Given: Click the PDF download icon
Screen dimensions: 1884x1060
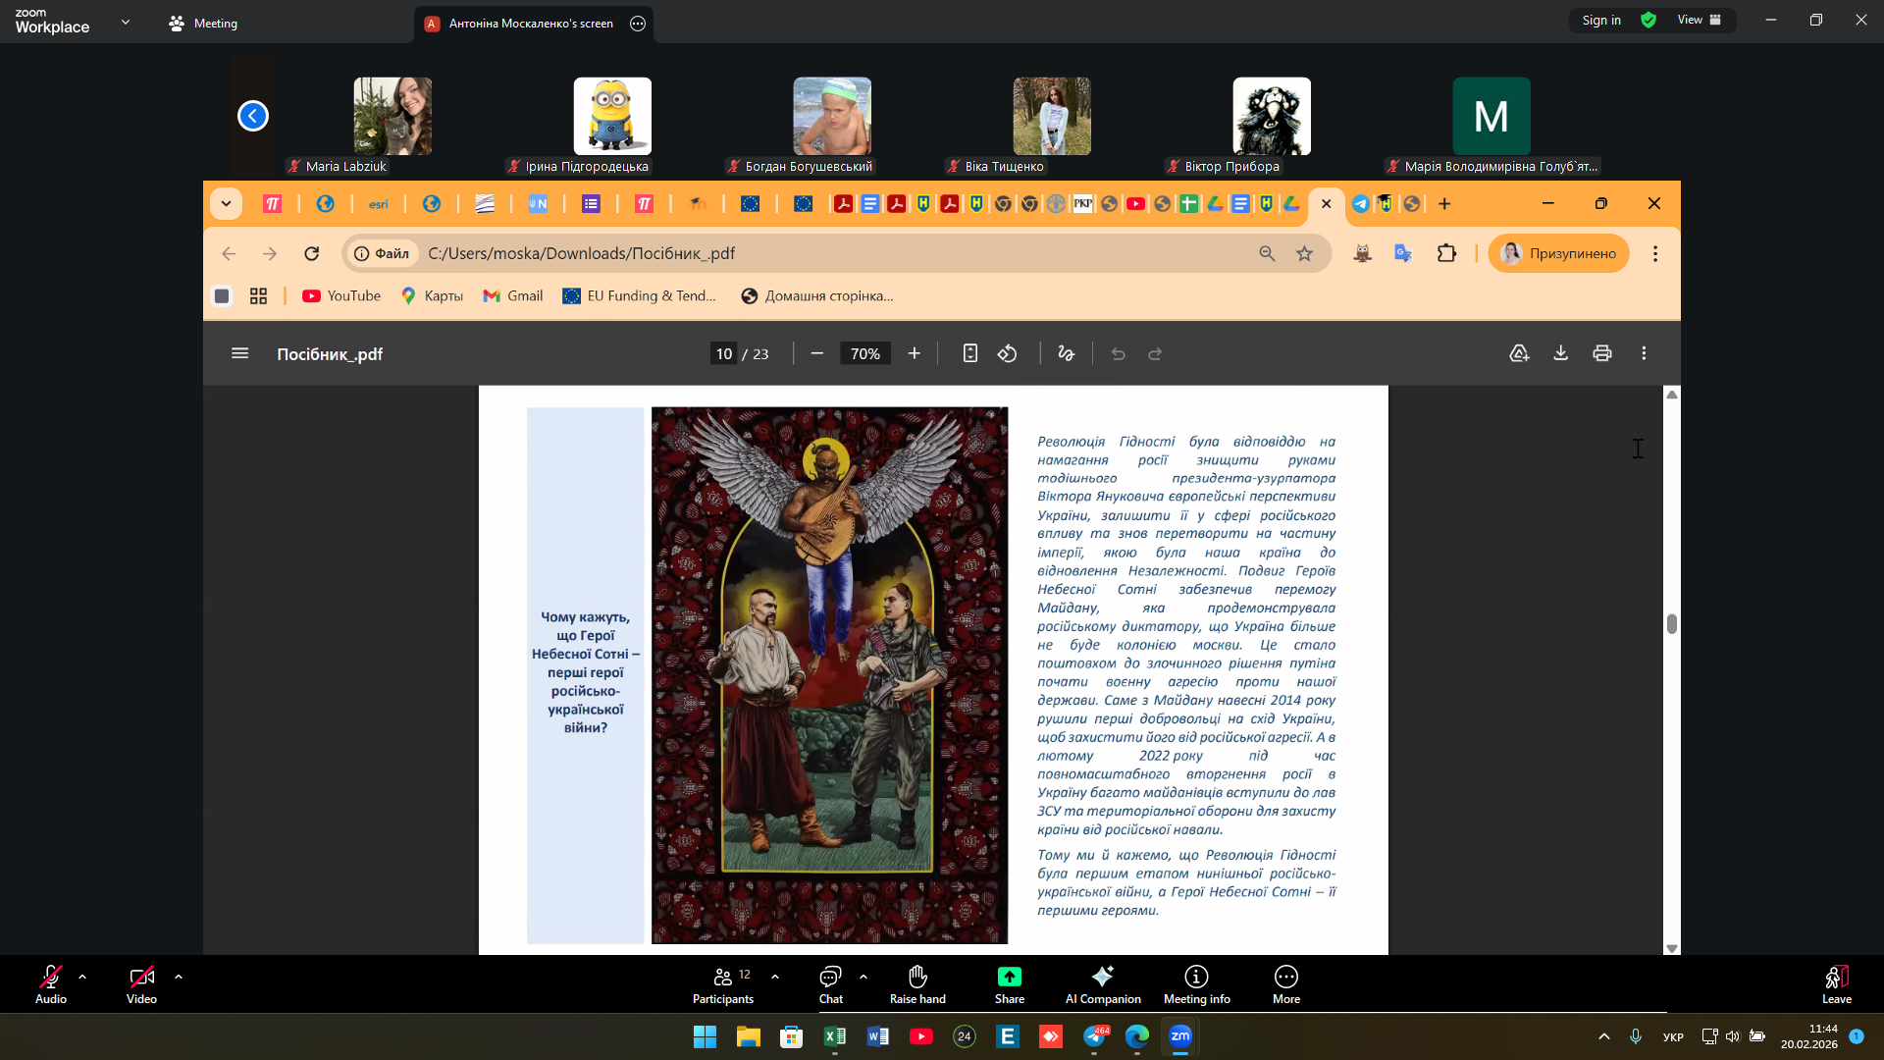Looking at the screenshot, I should coord(1560,353).
